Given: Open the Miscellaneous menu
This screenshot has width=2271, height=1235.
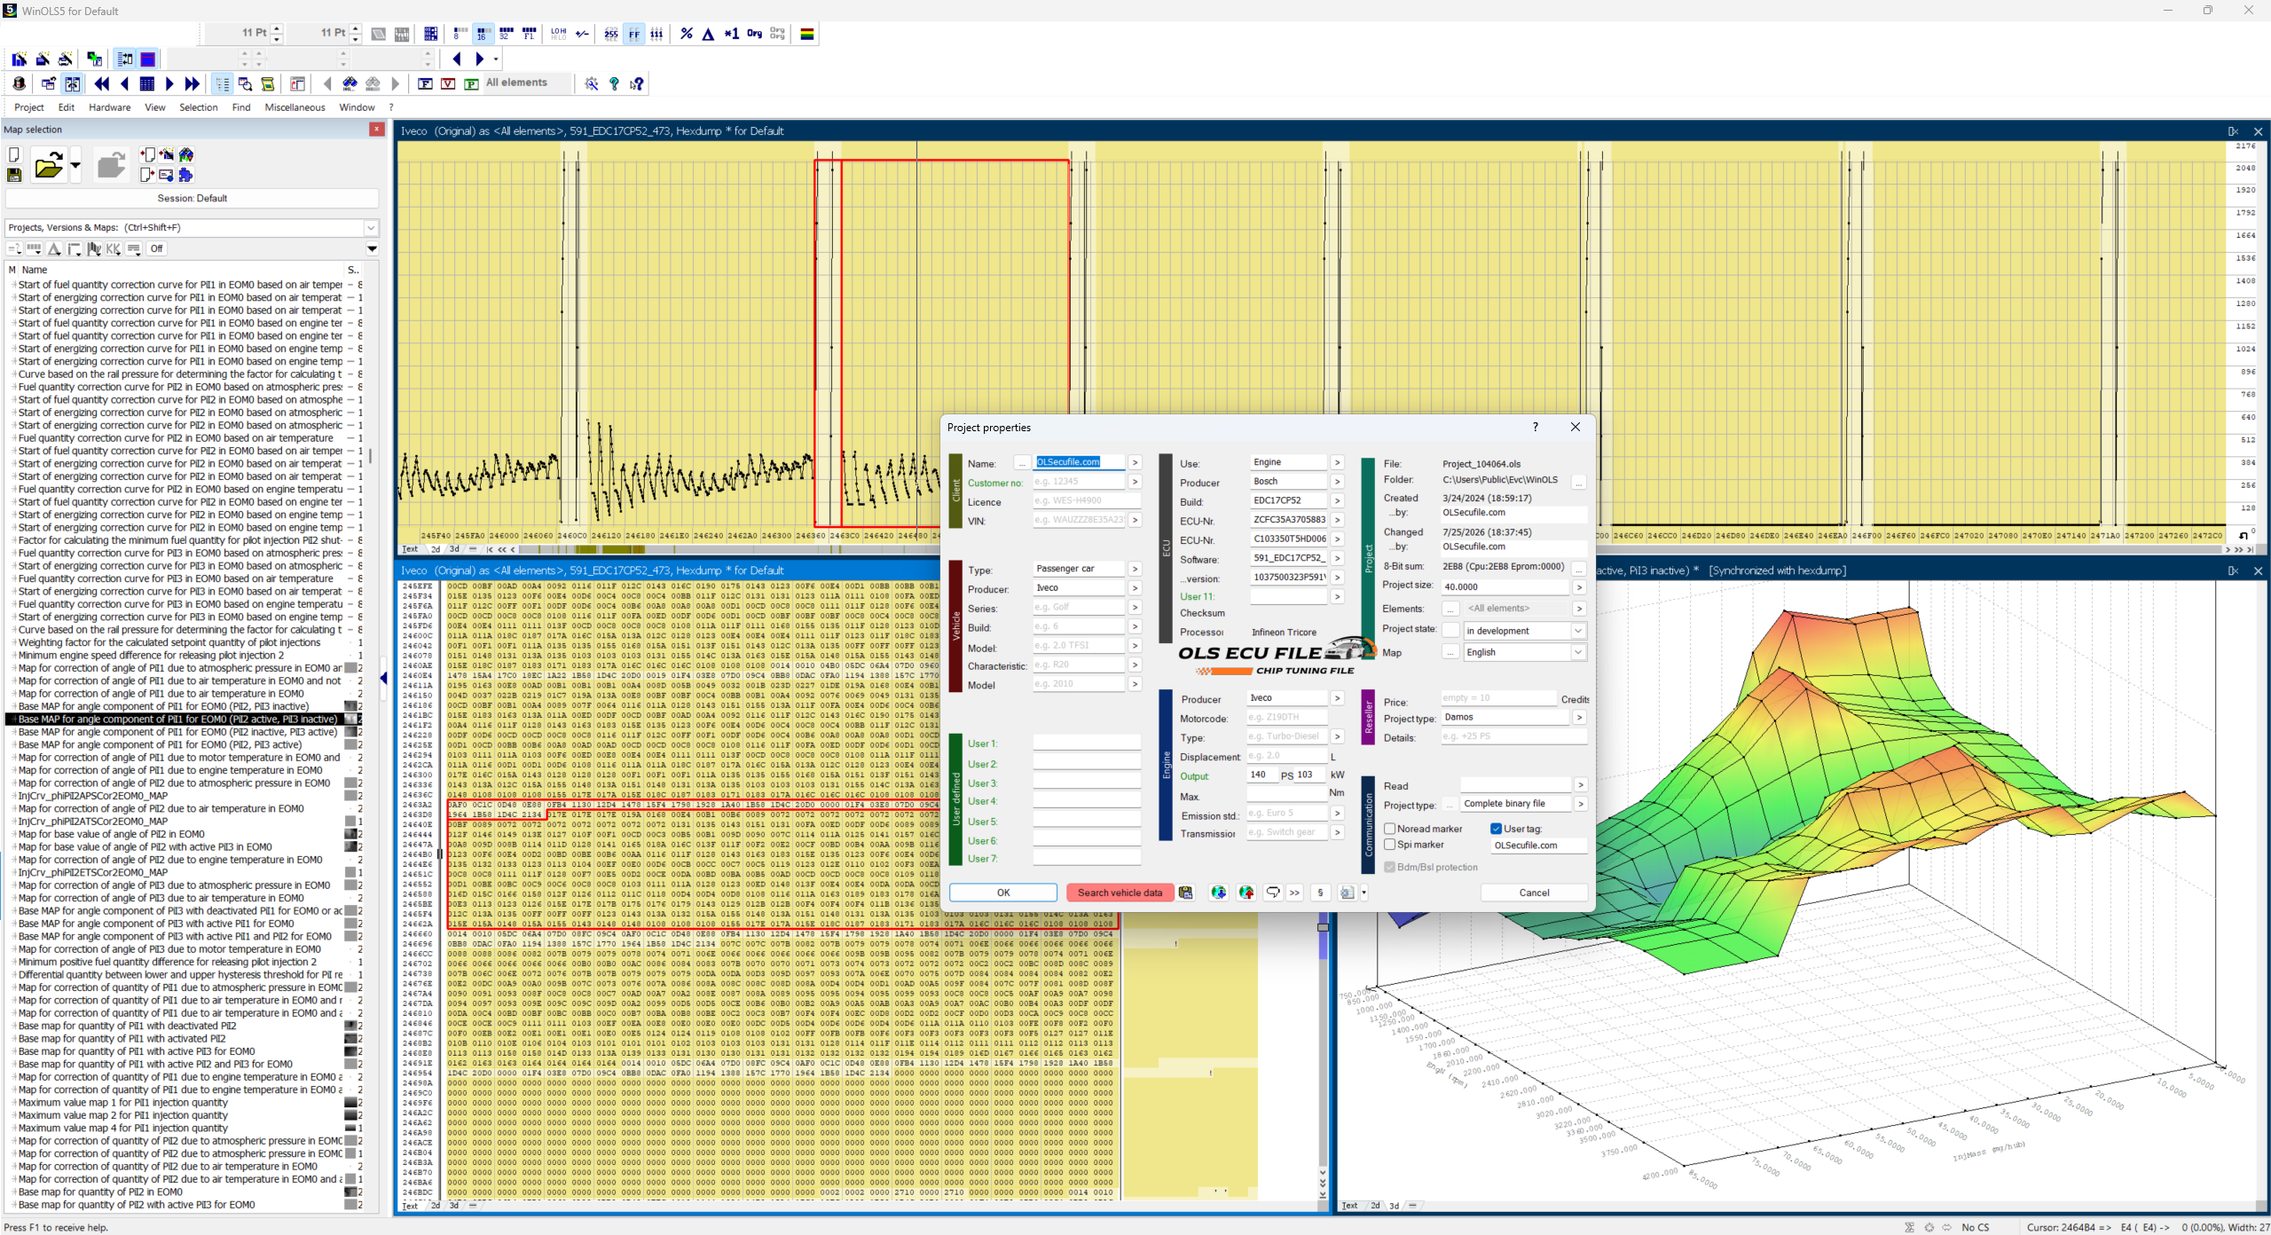Looking at the screenshot, I should [295, 107].
